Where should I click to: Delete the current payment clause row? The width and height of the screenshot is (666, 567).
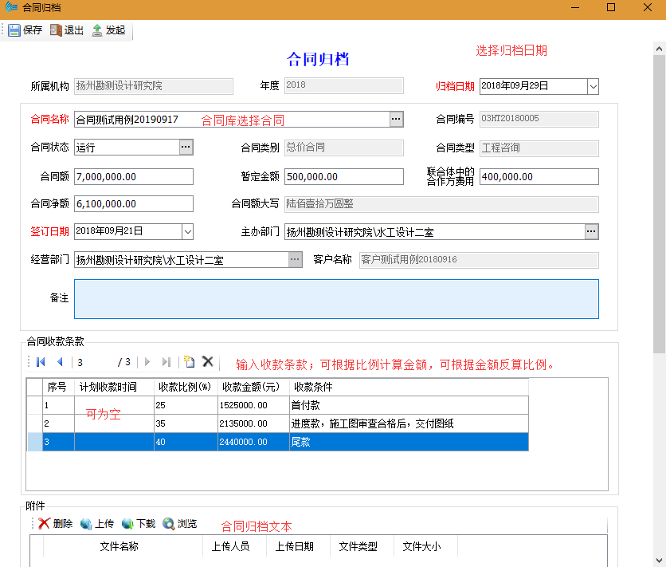point(208,362)
